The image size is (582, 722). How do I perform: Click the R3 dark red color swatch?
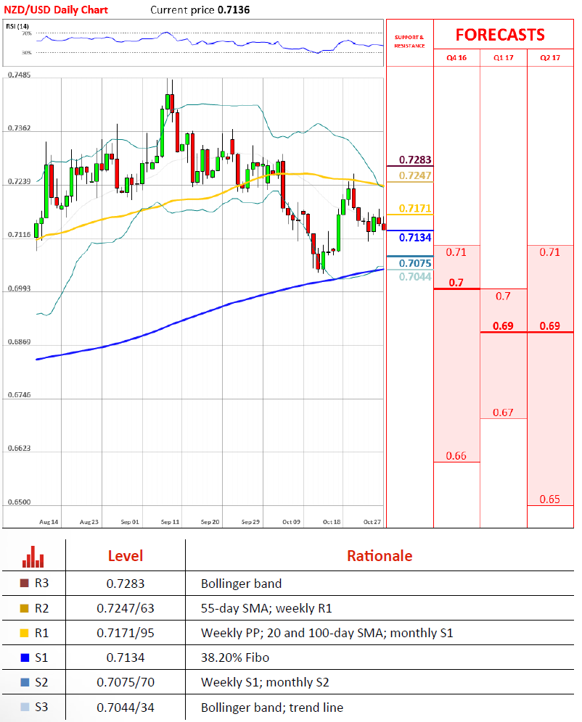(x=25, y=583)
